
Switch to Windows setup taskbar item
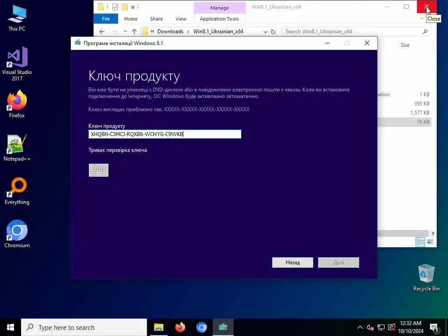coord(223,327)
